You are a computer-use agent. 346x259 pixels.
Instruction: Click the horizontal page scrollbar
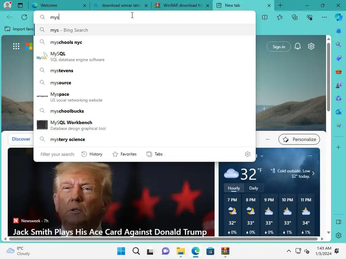(163, 239)
